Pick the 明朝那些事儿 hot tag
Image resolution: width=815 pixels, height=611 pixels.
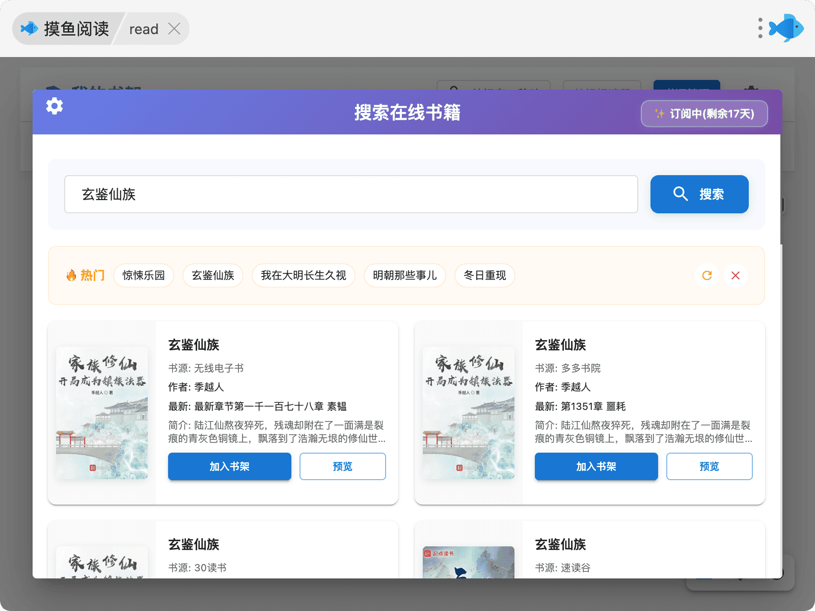404,275
